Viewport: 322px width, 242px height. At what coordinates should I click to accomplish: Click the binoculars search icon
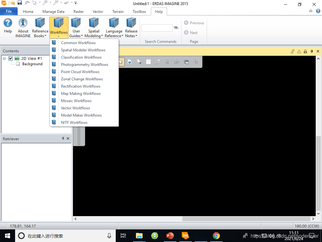tap(176, 28)
